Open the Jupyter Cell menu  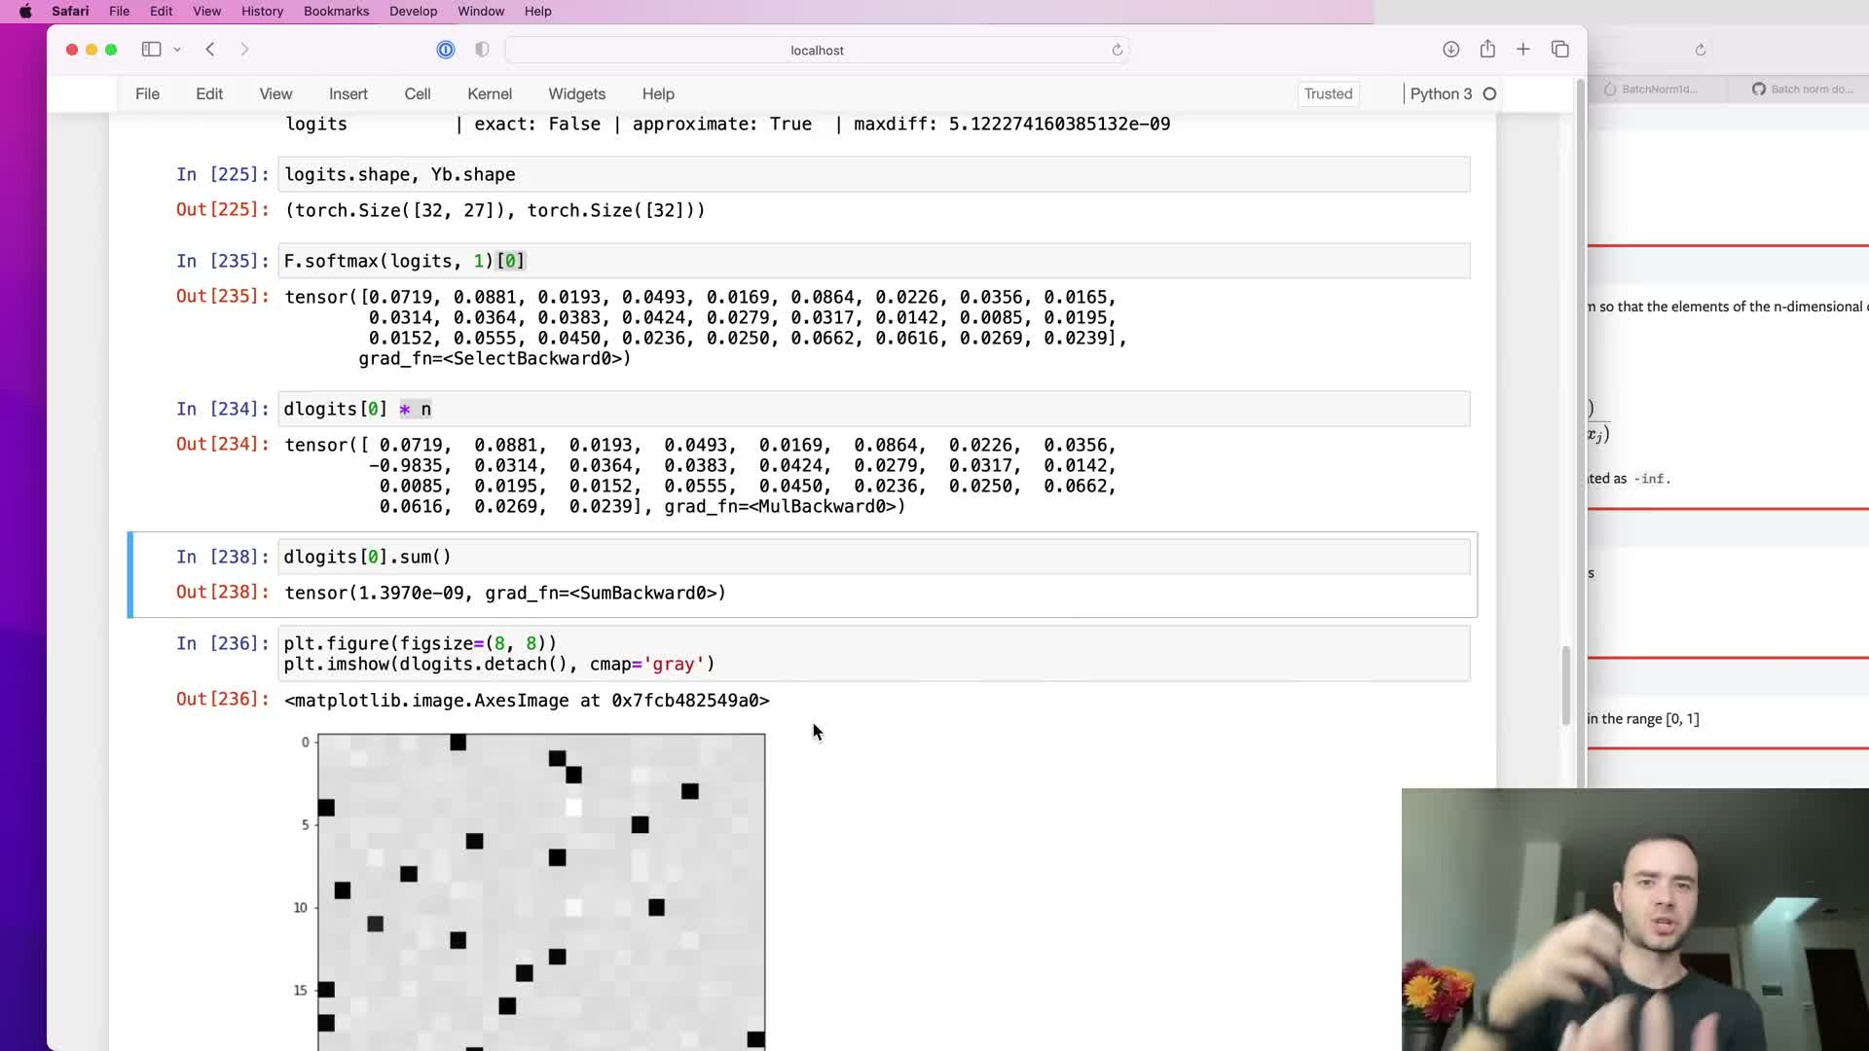[417, 94]
